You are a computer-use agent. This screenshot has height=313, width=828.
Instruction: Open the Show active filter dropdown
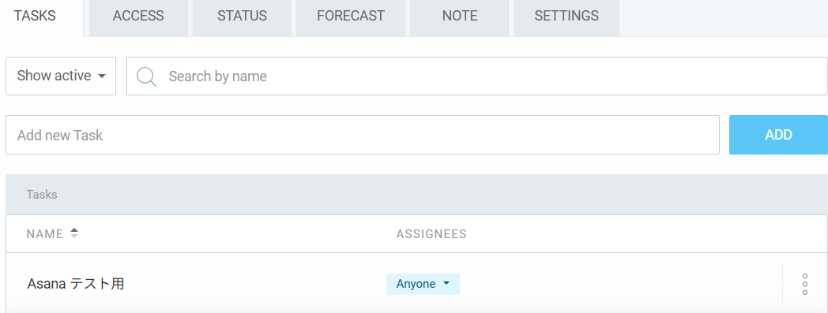[61, 76]
